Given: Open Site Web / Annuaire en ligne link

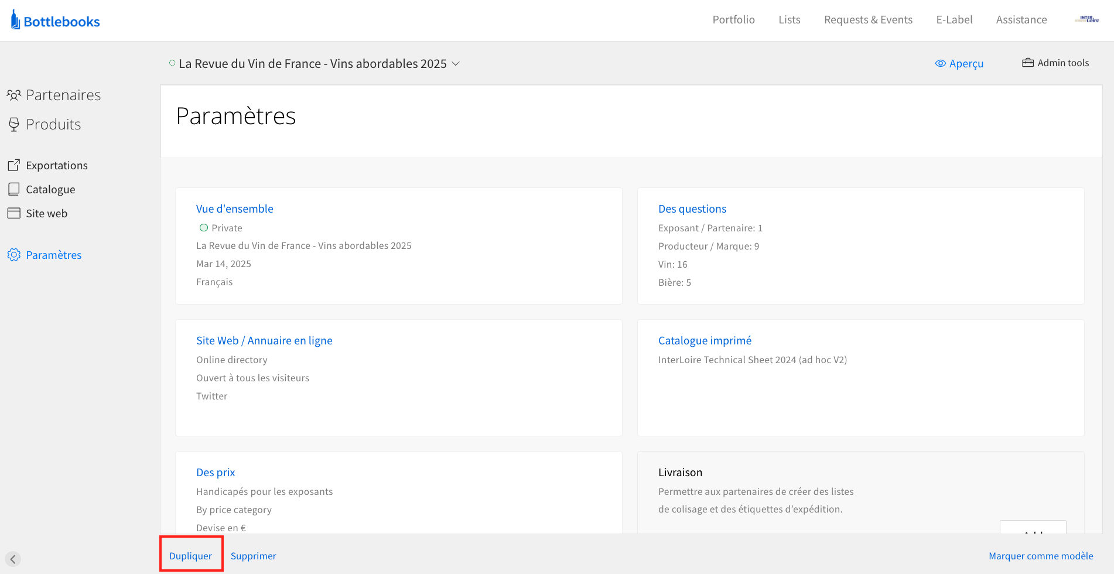Looking at the screenshot, I should coord(264,340).
